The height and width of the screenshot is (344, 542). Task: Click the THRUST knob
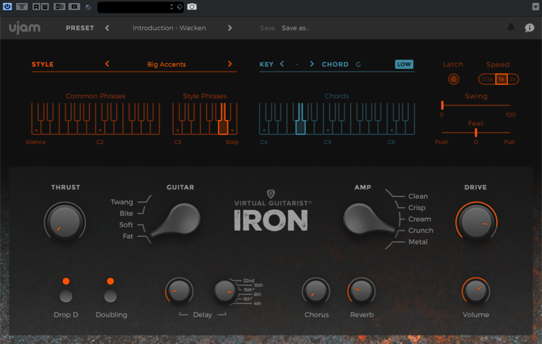click(65, 222)
